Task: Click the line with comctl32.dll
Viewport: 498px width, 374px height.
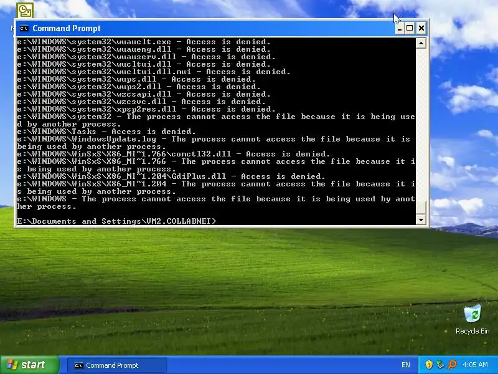Action: coord(174,154)
